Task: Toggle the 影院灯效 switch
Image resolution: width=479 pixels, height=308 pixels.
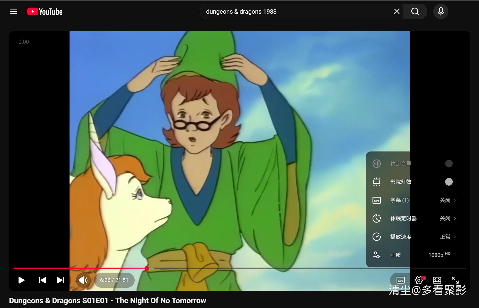Action: coord(449,182)
